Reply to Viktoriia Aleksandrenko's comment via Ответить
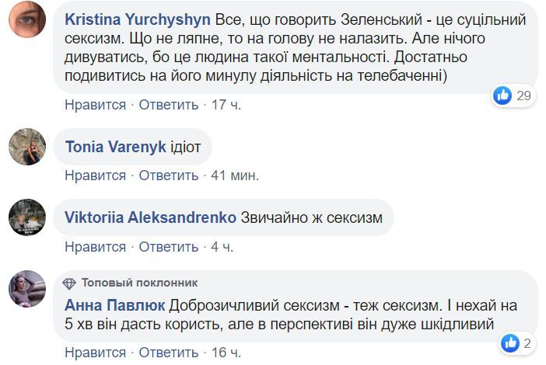 pos(168,247)
